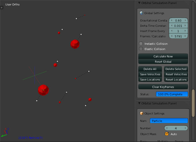This screenshot has height=142, width=196.
Task: Click the Save Locations button
Action: click(150, 79)
